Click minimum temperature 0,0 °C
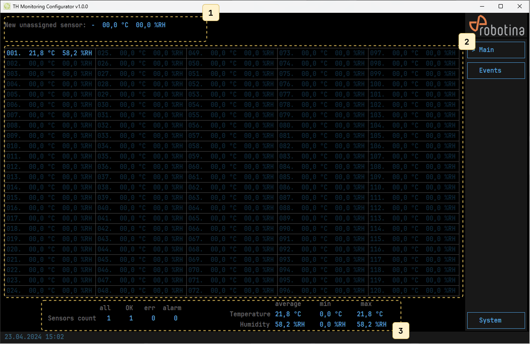530x344 pixels. click(331, 314)
